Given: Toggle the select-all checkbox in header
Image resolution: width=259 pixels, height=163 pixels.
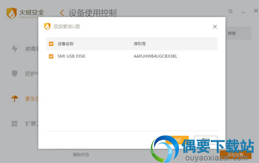Looking at the screenshot, I should tap(51, 44).
